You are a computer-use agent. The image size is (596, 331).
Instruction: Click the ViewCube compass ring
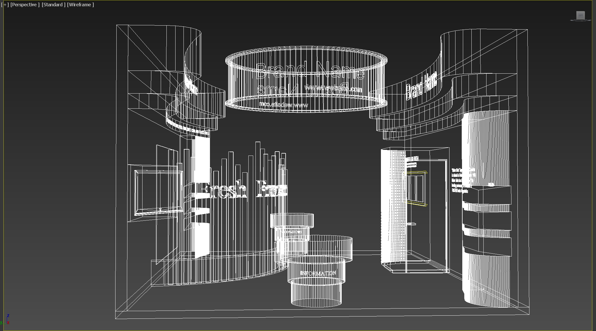[x=572, y=20]
